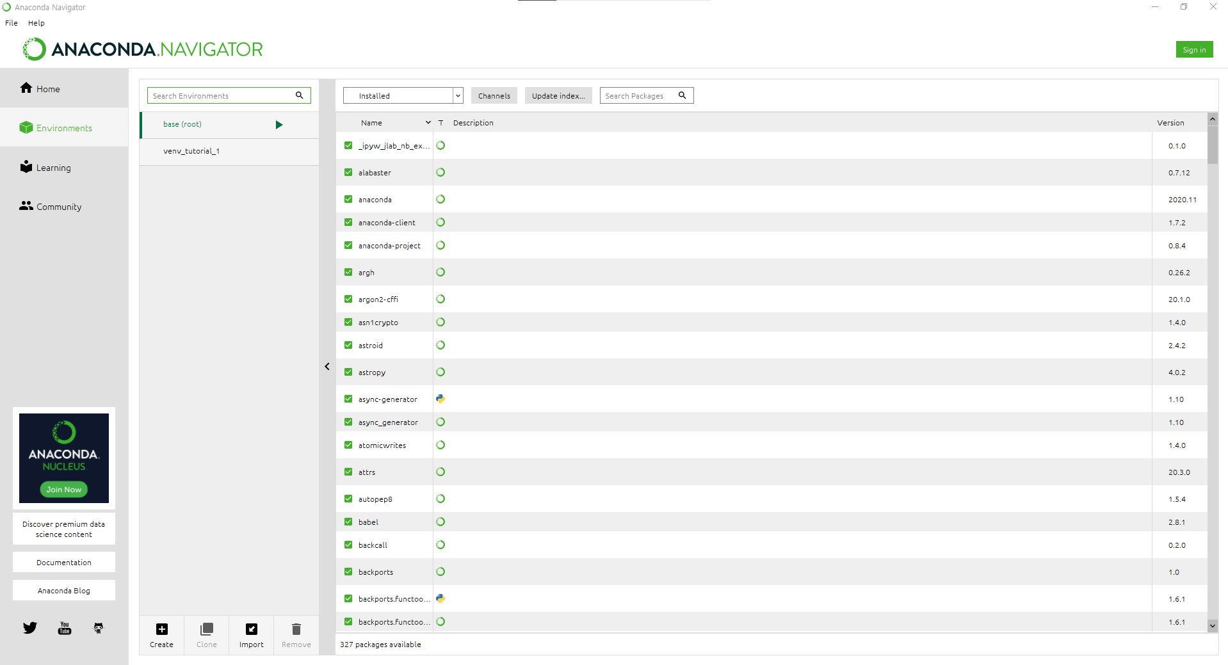Sort packages using the Name column arrow
The image size is (1228, 665).
pyautogui.click(x=428, y=122)
